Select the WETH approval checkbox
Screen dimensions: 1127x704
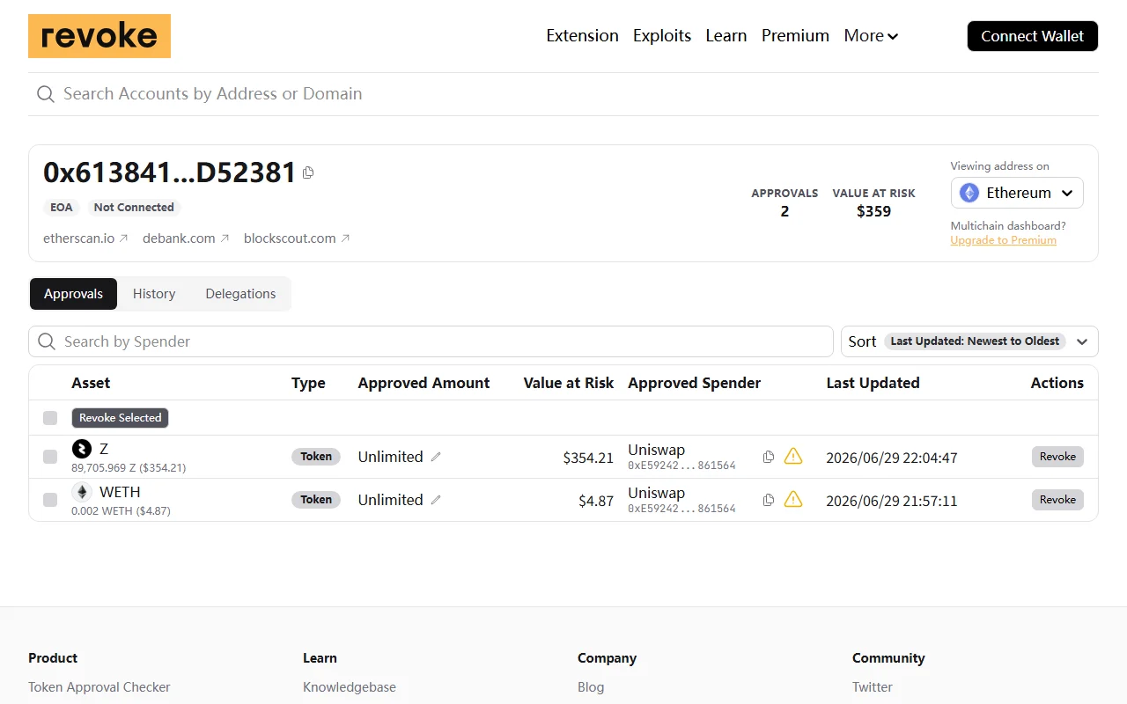[50, 500]
